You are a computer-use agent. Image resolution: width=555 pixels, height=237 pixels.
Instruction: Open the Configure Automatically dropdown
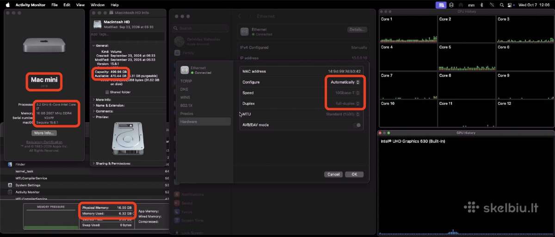pos(345,82)
